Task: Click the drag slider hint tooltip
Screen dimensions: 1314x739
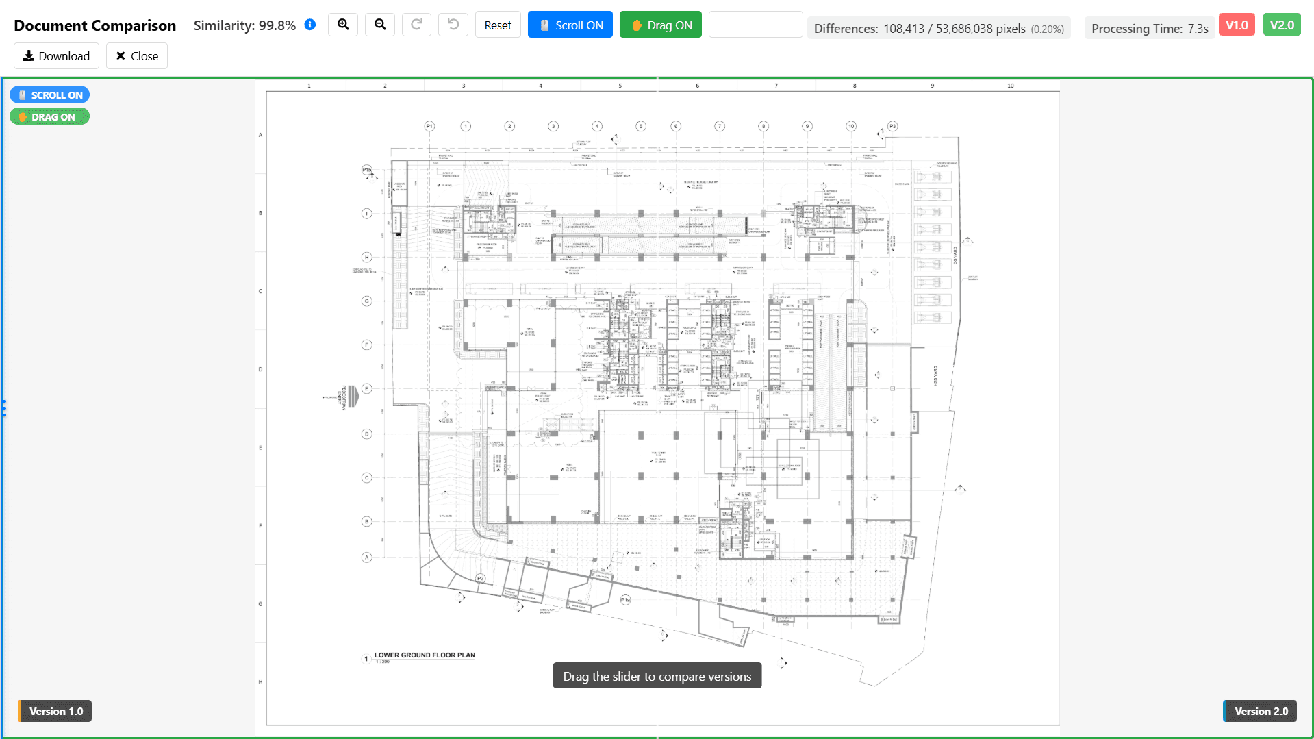Action: click(x=657, y=676)
